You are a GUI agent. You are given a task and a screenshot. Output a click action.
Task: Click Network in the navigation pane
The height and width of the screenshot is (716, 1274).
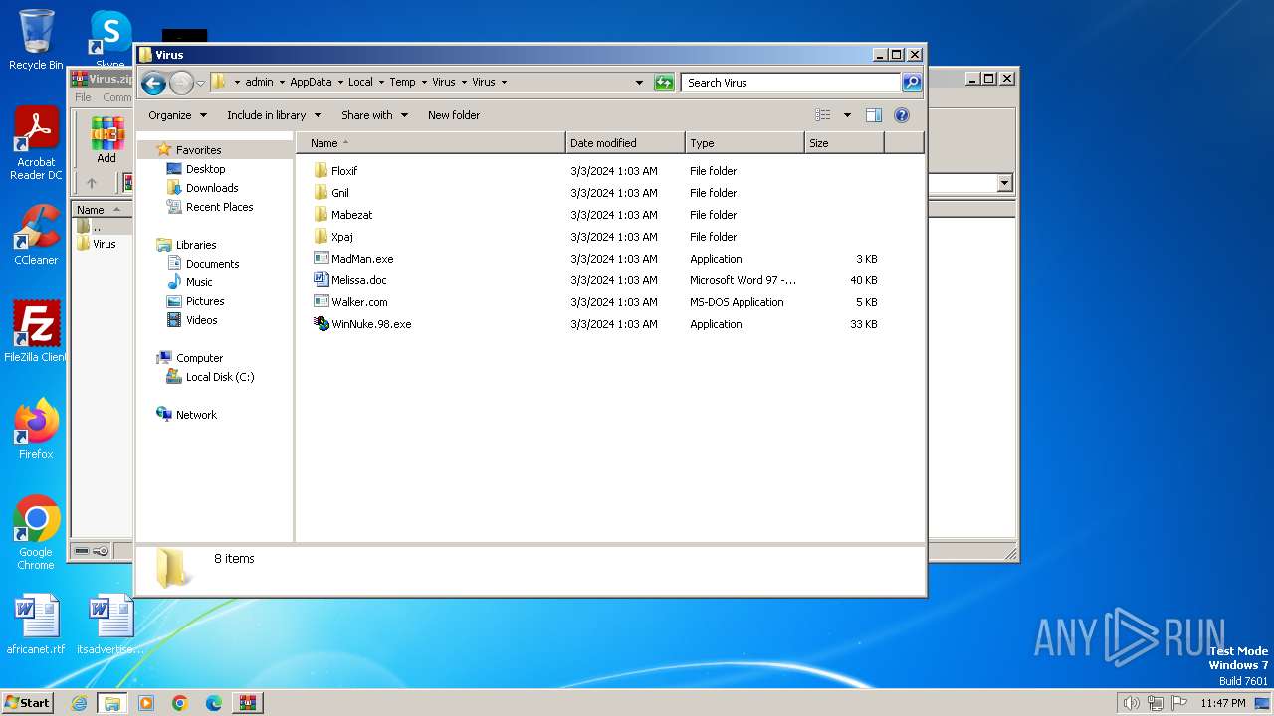point(196,415)
